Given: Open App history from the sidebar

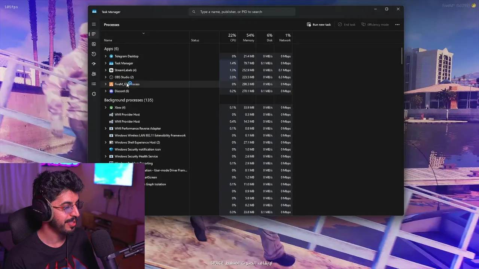Looking at the screenshot, I should click(x=94, y=54).
